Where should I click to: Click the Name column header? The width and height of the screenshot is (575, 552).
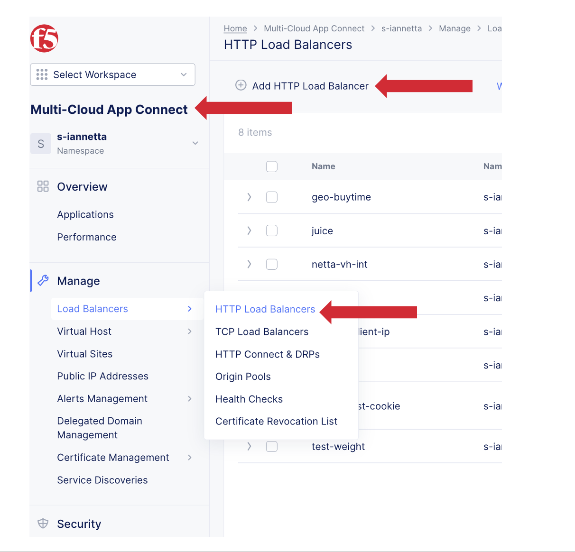pyautogui.click(x=324, y=166)
